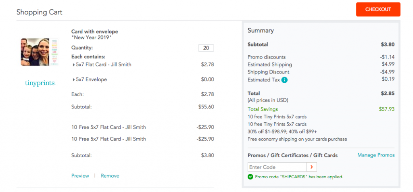Click the green promo applied checkmark icon
Screen dimensions: 413x192
250,177
